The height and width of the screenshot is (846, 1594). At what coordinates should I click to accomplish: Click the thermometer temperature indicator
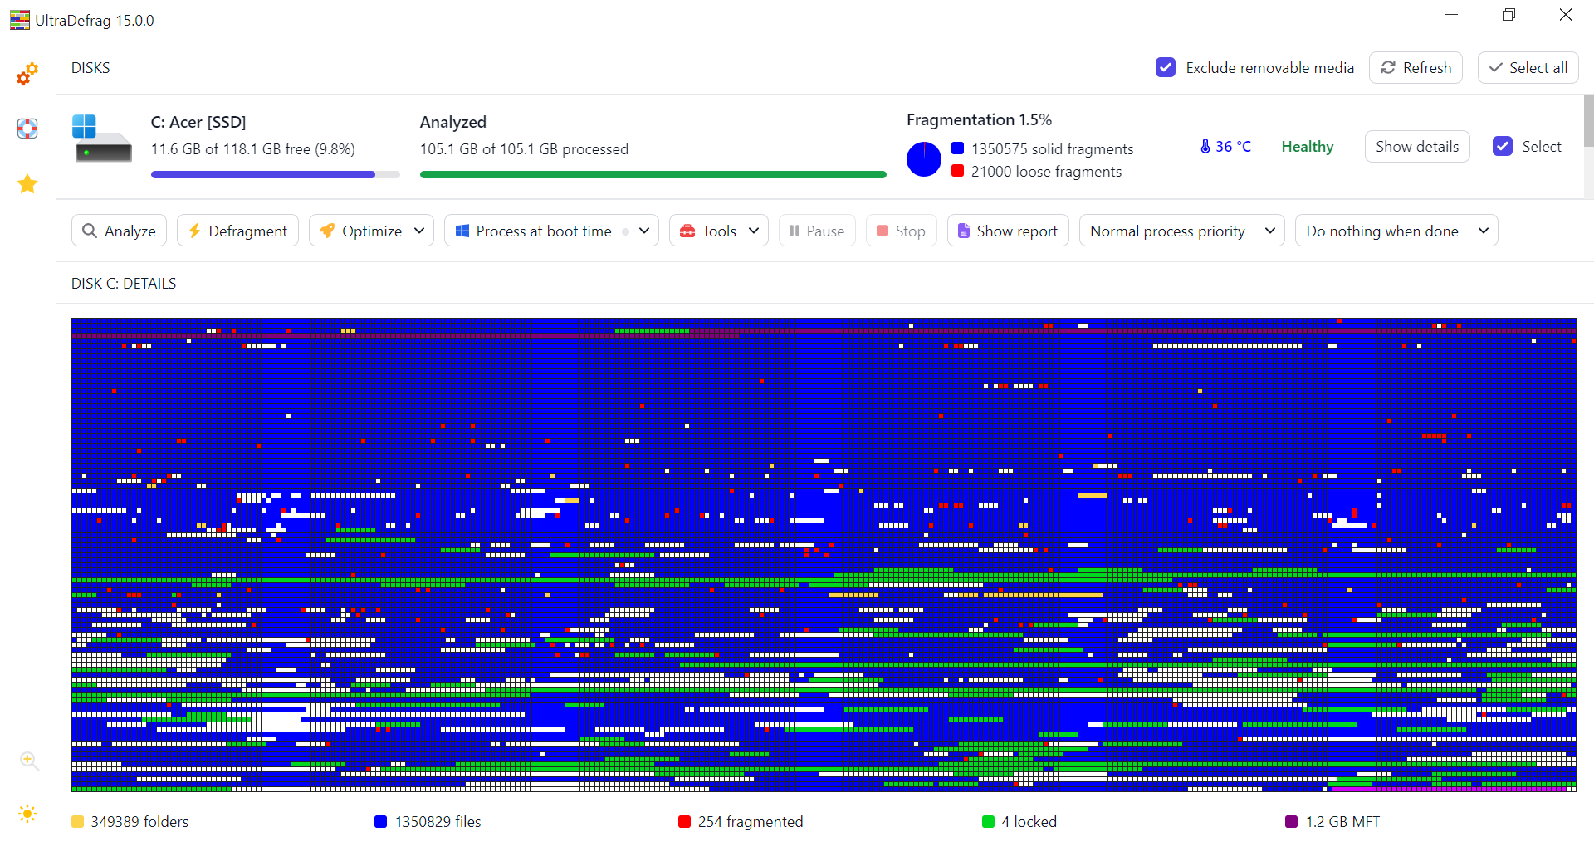point(1205,147)
